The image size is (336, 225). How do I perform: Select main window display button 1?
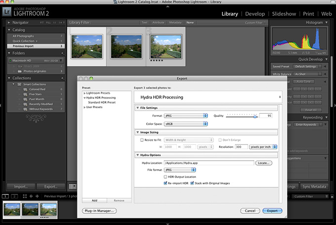pos(5,196)
